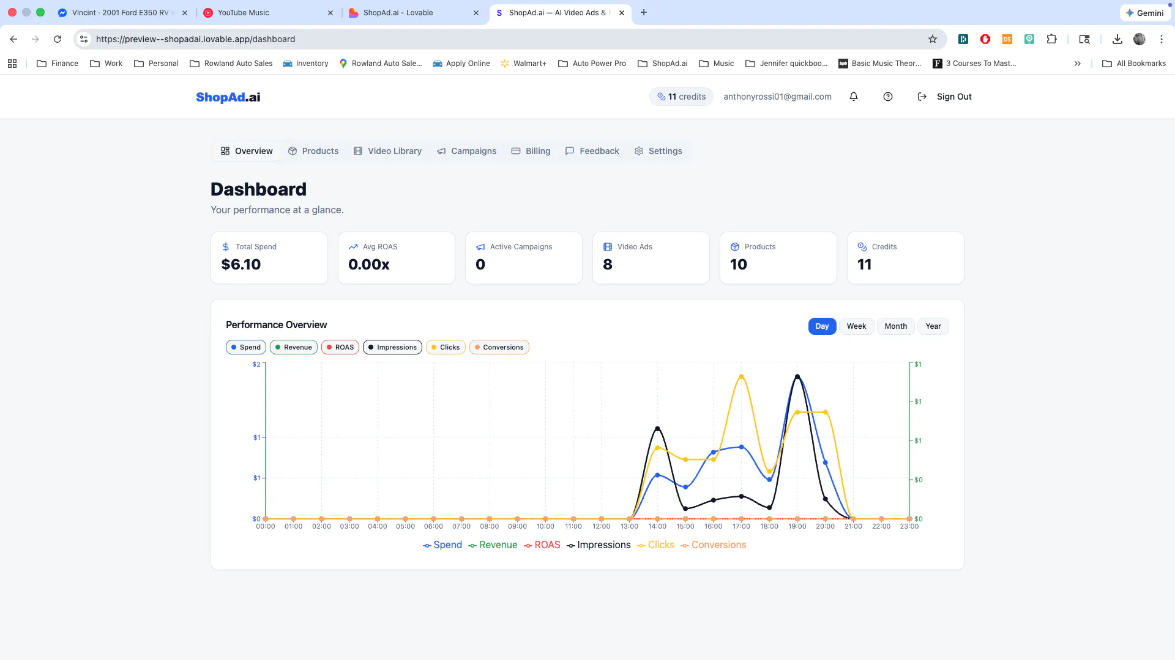Click the Active Campaigns card
The width and height of the screenshot is (1175, 660).
(x=524, y=258)
